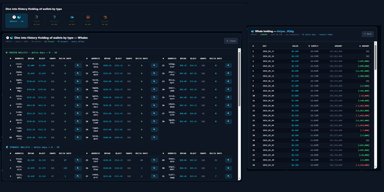Open magnifier for wallet G2Gag…Sra7
384x192 pixels.
tap(228, 65)
